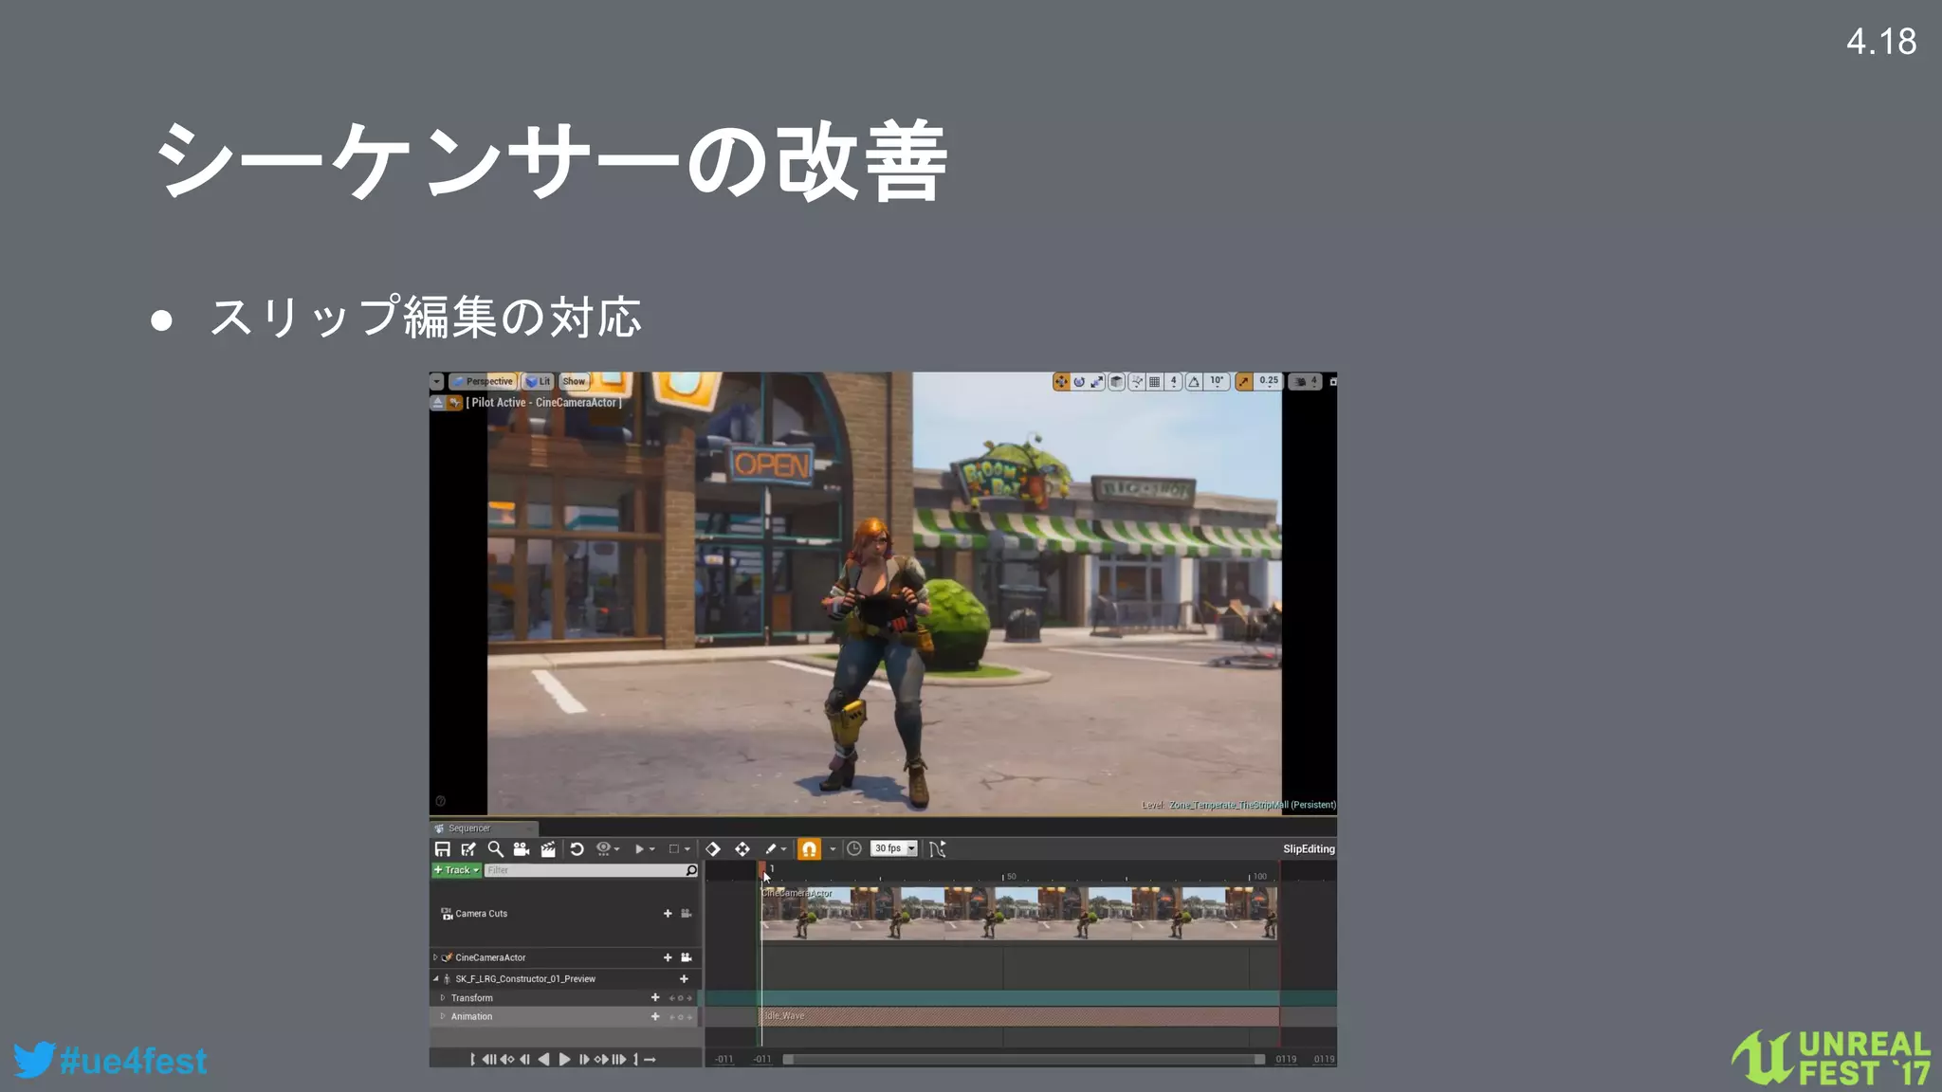Open viewport options arrow menu
The width and height of the screenshot is (1942, 1092).
tap(436, 381)
